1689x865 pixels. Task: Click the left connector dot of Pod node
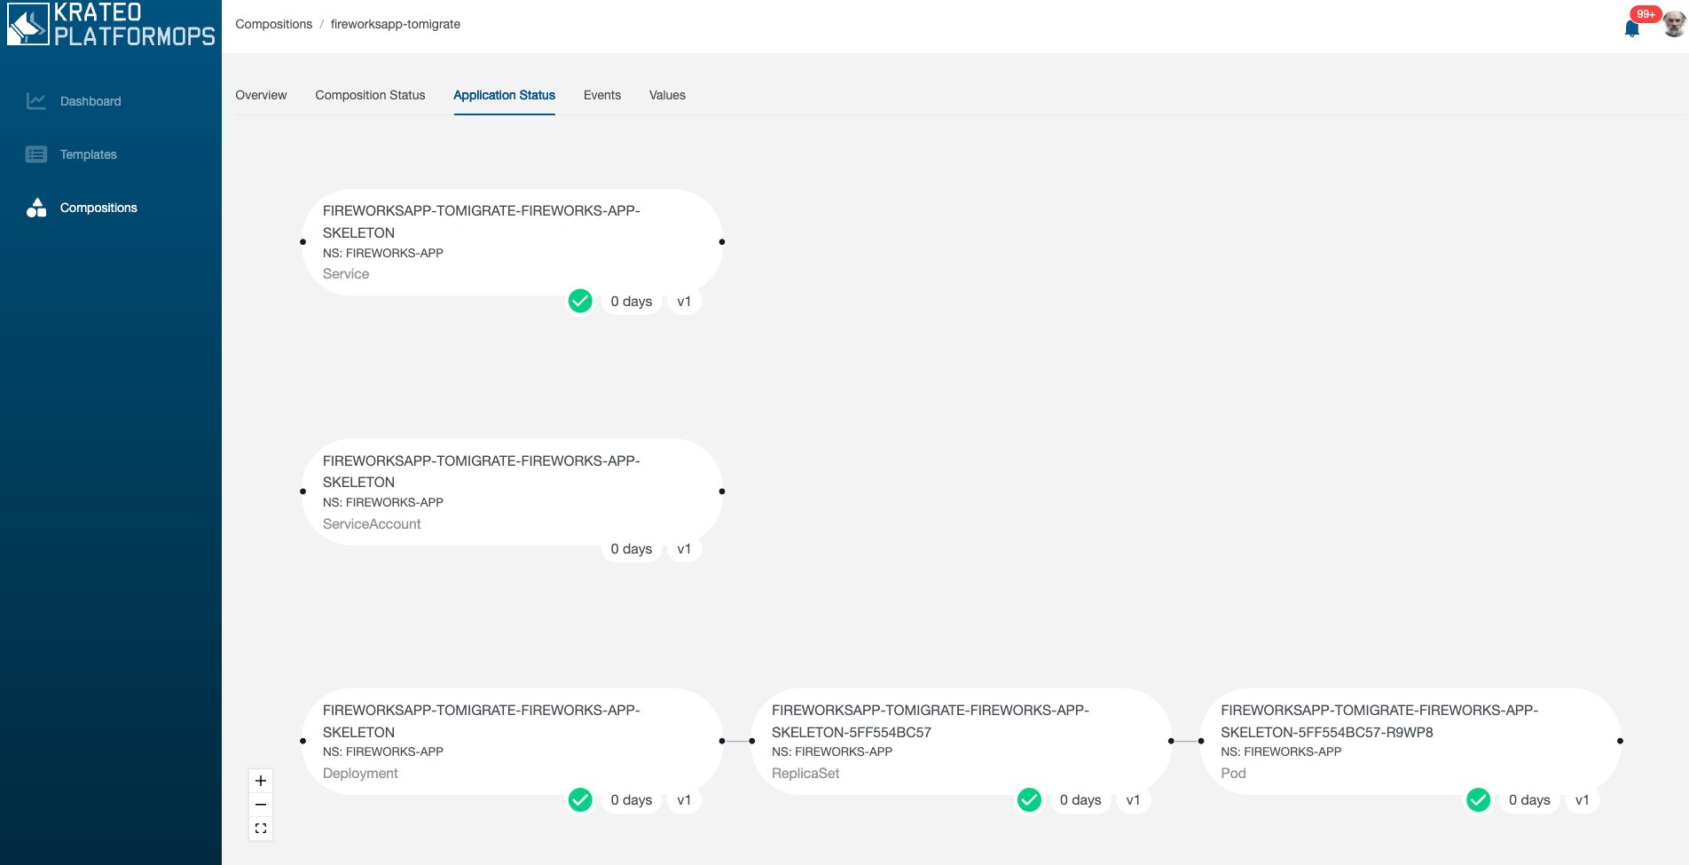(x=1201, y=741)
